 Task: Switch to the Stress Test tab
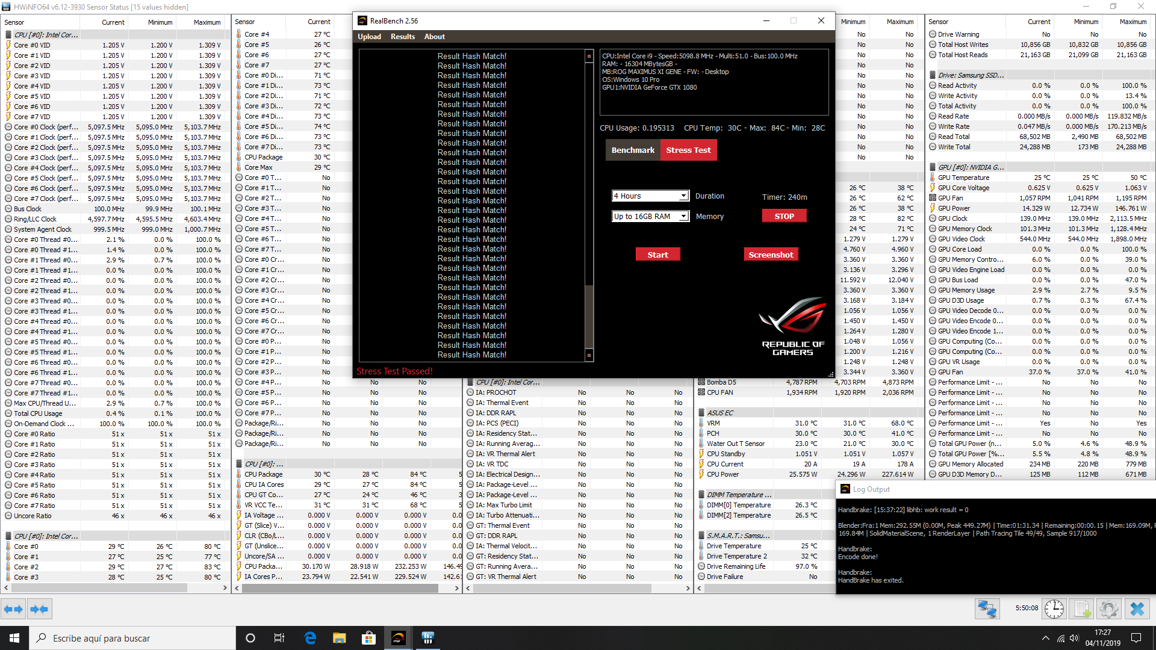(x=688, y=150)
